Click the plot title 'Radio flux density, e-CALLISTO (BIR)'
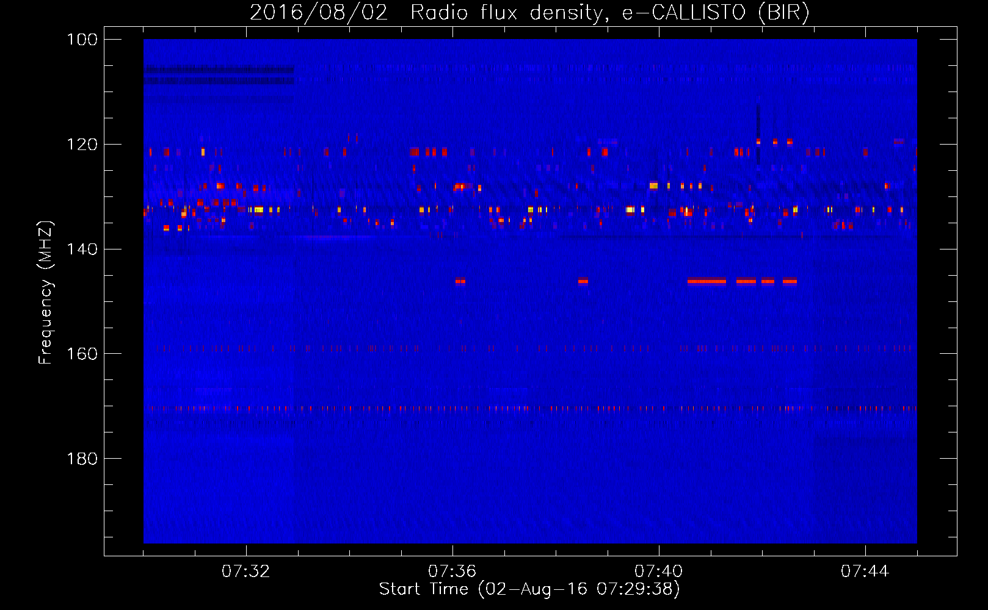Image resolution: width=988 pixels, height=610 pixels. click(x=610, y=12)
